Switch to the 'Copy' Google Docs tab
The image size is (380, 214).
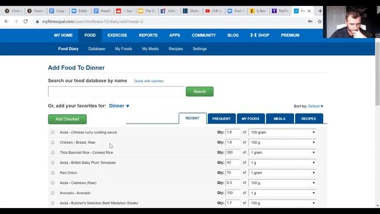tap(58, 11)
